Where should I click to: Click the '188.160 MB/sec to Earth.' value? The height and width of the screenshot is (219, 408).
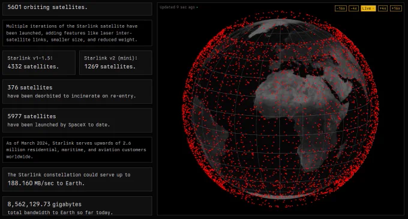[46, 184]
